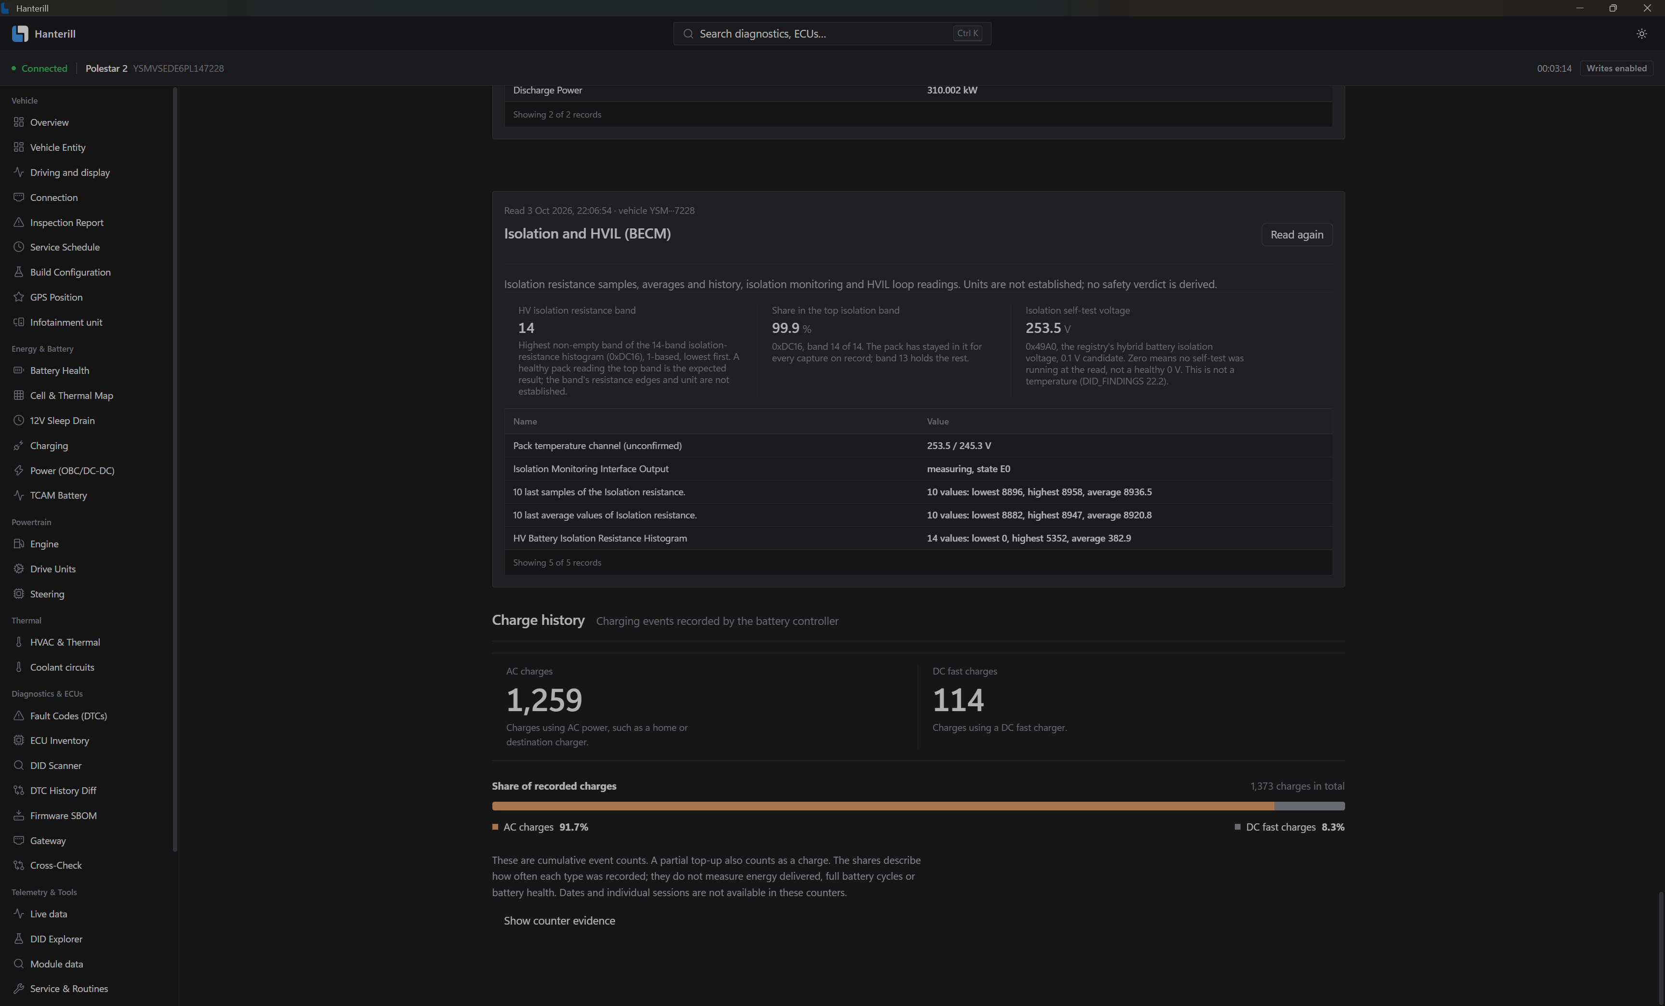Select the Charging plug icon in the sidebar
The height and width of the screenshot is (1006, 1665).
(x=19, y=445)
